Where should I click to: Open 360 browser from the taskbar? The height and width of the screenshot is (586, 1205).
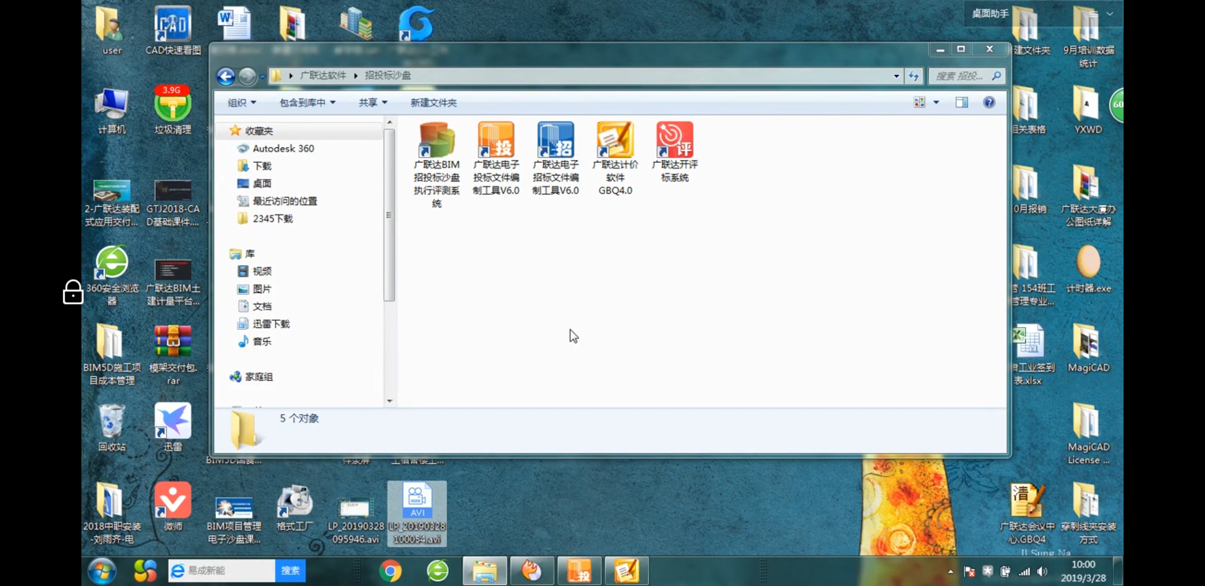437,571
